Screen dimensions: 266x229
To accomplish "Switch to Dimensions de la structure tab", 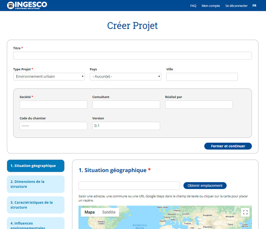I will [35, 184].
